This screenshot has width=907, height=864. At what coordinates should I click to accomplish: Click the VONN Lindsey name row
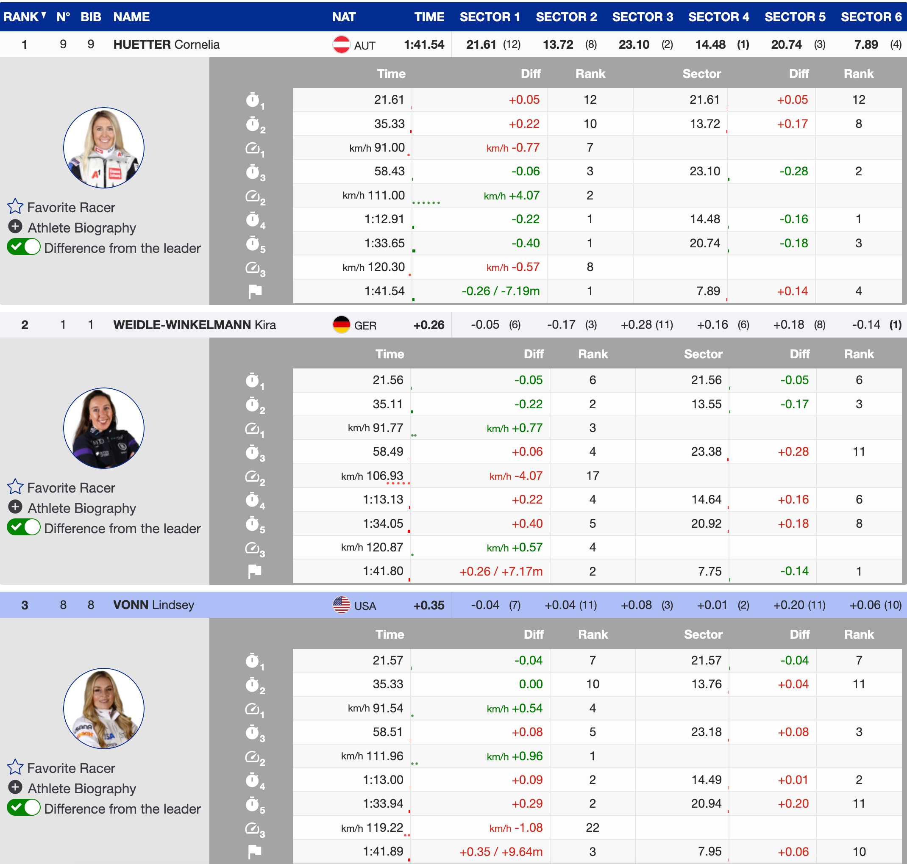pyautogui.click(x=153, y=605)
